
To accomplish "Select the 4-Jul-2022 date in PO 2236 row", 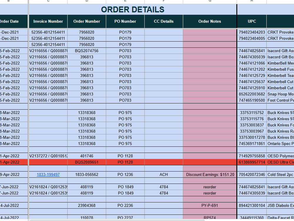I will point(14,206).
